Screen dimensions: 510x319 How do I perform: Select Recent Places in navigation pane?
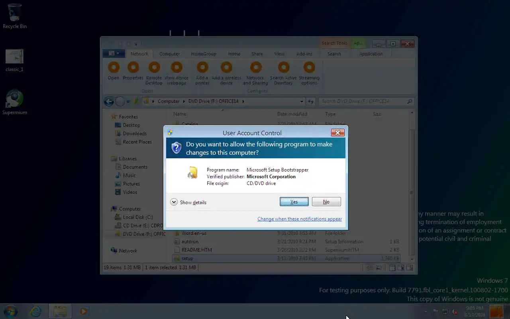(137, 142)
